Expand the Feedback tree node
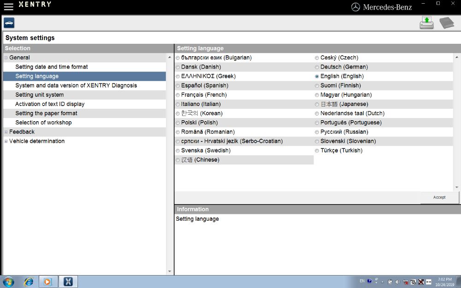The width and height of the screenshot is (461, 288). 6,132
